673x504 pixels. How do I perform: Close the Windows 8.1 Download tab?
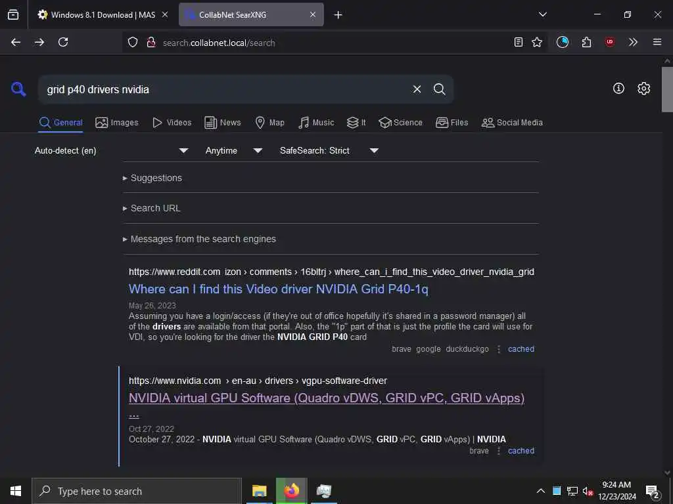(x=165, y=14)
